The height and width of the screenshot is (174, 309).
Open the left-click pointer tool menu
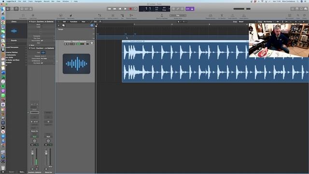click(x=179, y=22)
